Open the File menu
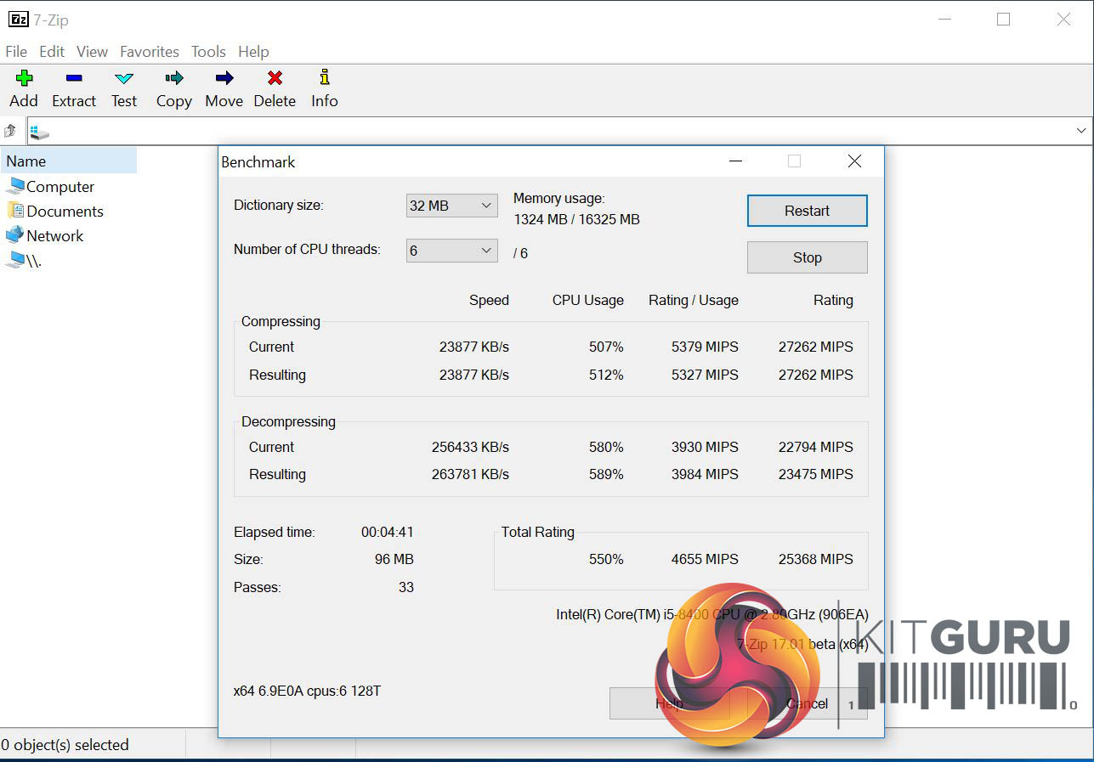 coord(16,52)
